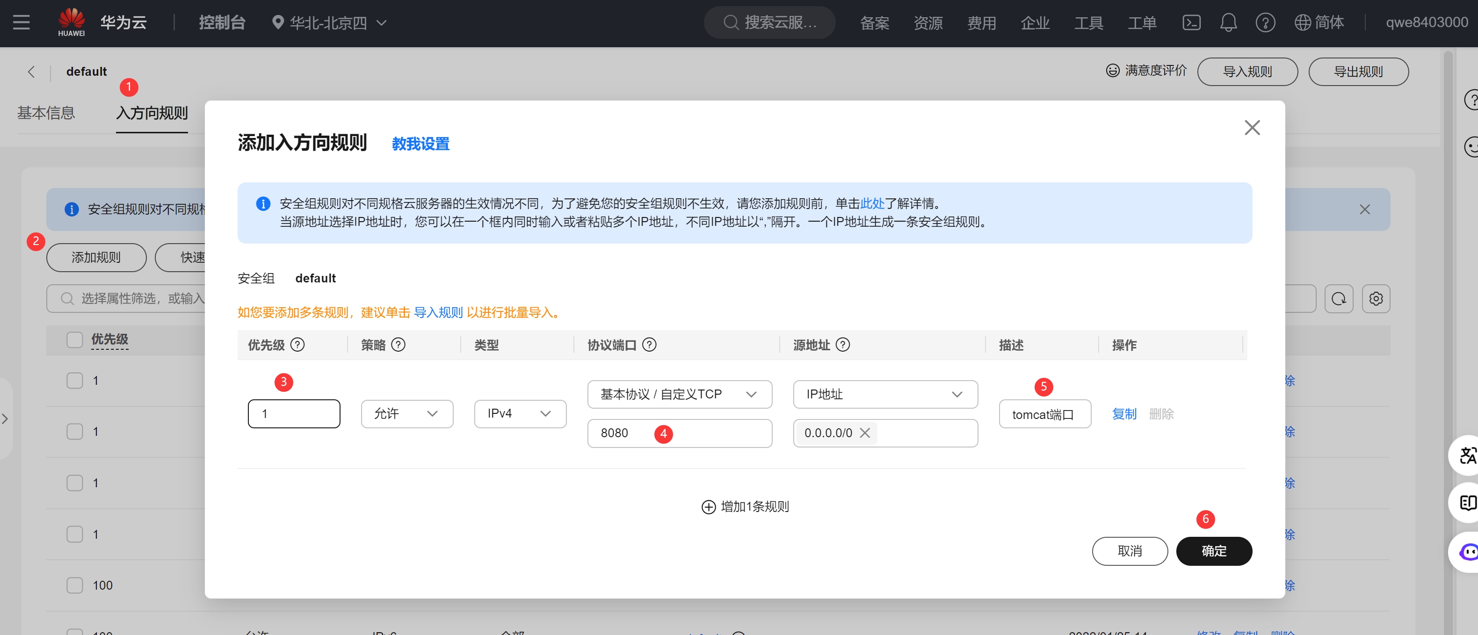Open table settings gear icon

coord(1375,299)
